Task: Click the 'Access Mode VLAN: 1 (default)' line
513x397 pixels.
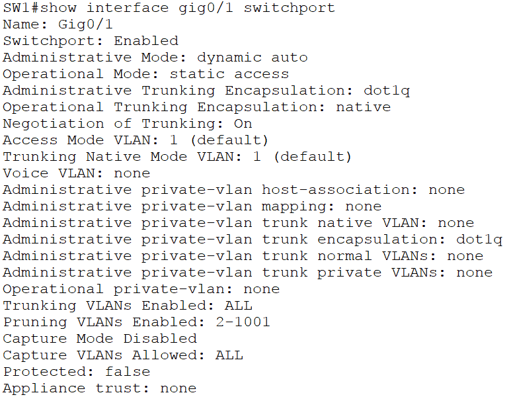Action: tap(136, 140)
